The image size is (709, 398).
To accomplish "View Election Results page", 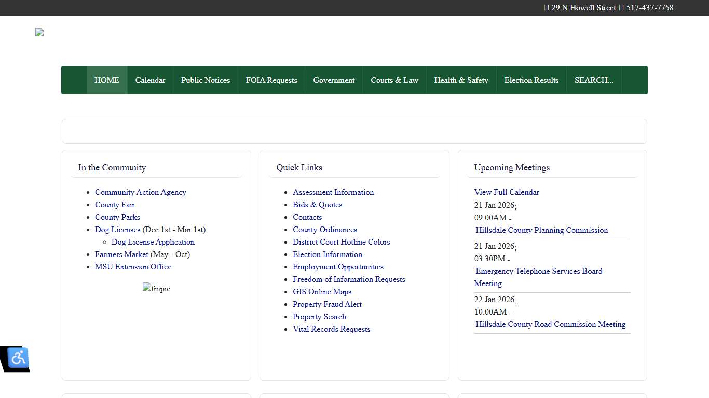I will coord(531,80).
